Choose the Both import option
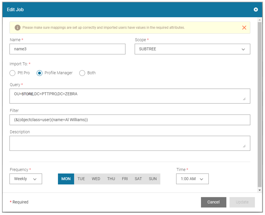 [82, 73]
